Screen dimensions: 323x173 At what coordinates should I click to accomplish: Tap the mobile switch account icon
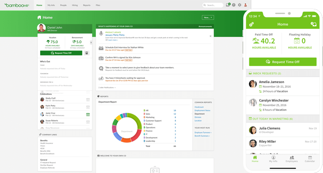coord(313,24)
